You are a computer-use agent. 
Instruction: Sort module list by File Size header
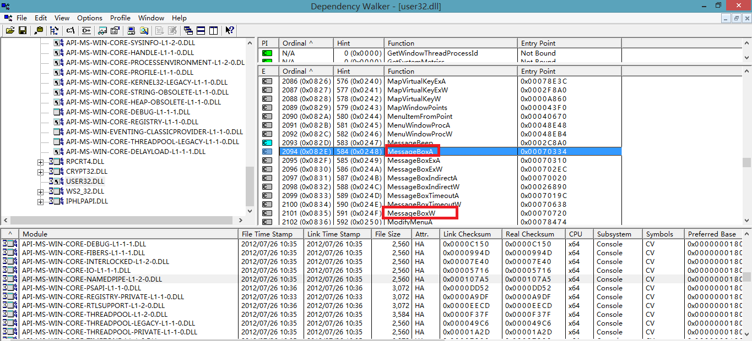(392, 234)
